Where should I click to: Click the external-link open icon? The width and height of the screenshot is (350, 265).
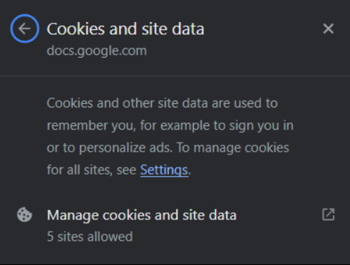pyautogui.click(x=329, y=214)
